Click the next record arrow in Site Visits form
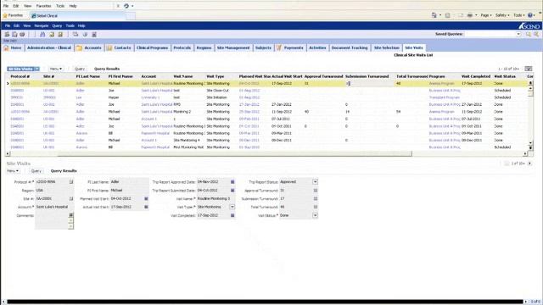 [x=529, y=164]
